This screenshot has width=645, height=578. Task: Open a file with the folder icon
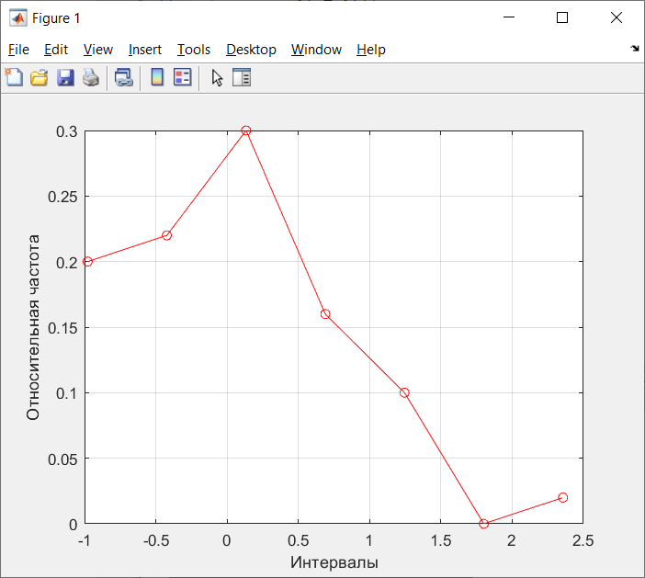coord(40,77)
